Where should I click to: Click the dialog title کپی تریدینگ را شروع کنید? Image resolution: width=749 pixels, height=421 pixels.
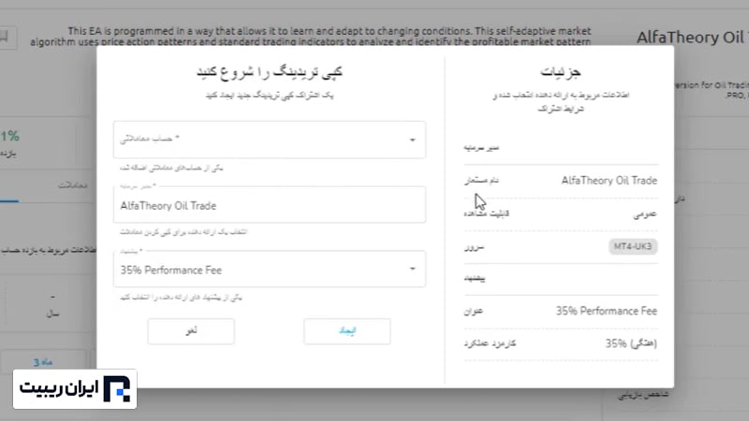coord(269,73)
